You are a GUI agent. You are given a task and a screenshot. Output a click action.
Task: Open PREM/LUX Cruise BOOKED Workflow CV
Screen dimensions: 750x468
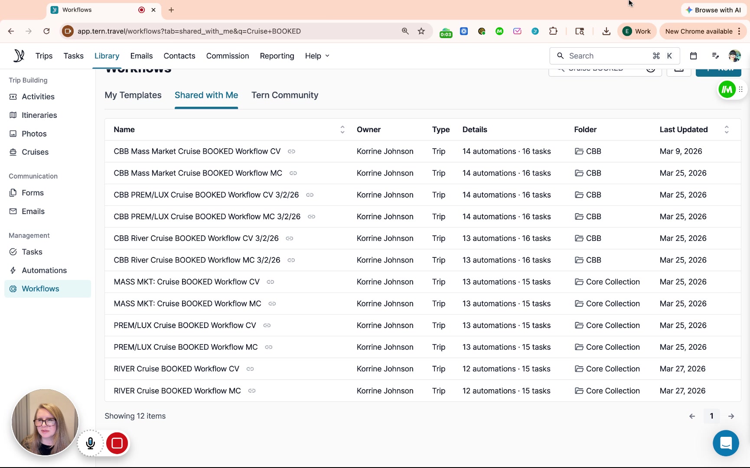click(185, 325)
